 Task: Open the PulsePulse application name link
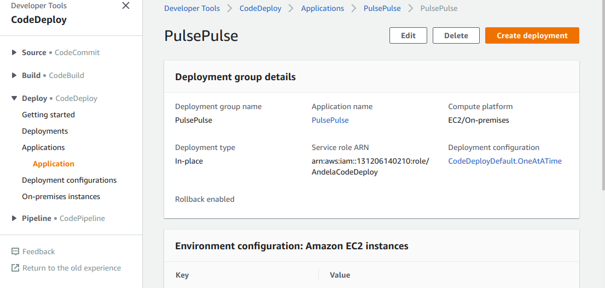coord(330,120)
